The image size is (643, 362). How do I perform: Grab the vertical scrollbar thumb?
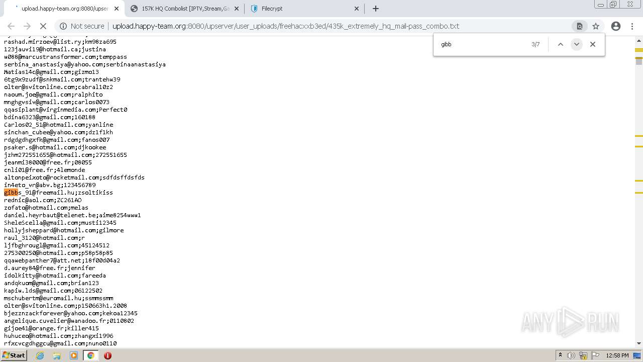(x=639, y=61)
